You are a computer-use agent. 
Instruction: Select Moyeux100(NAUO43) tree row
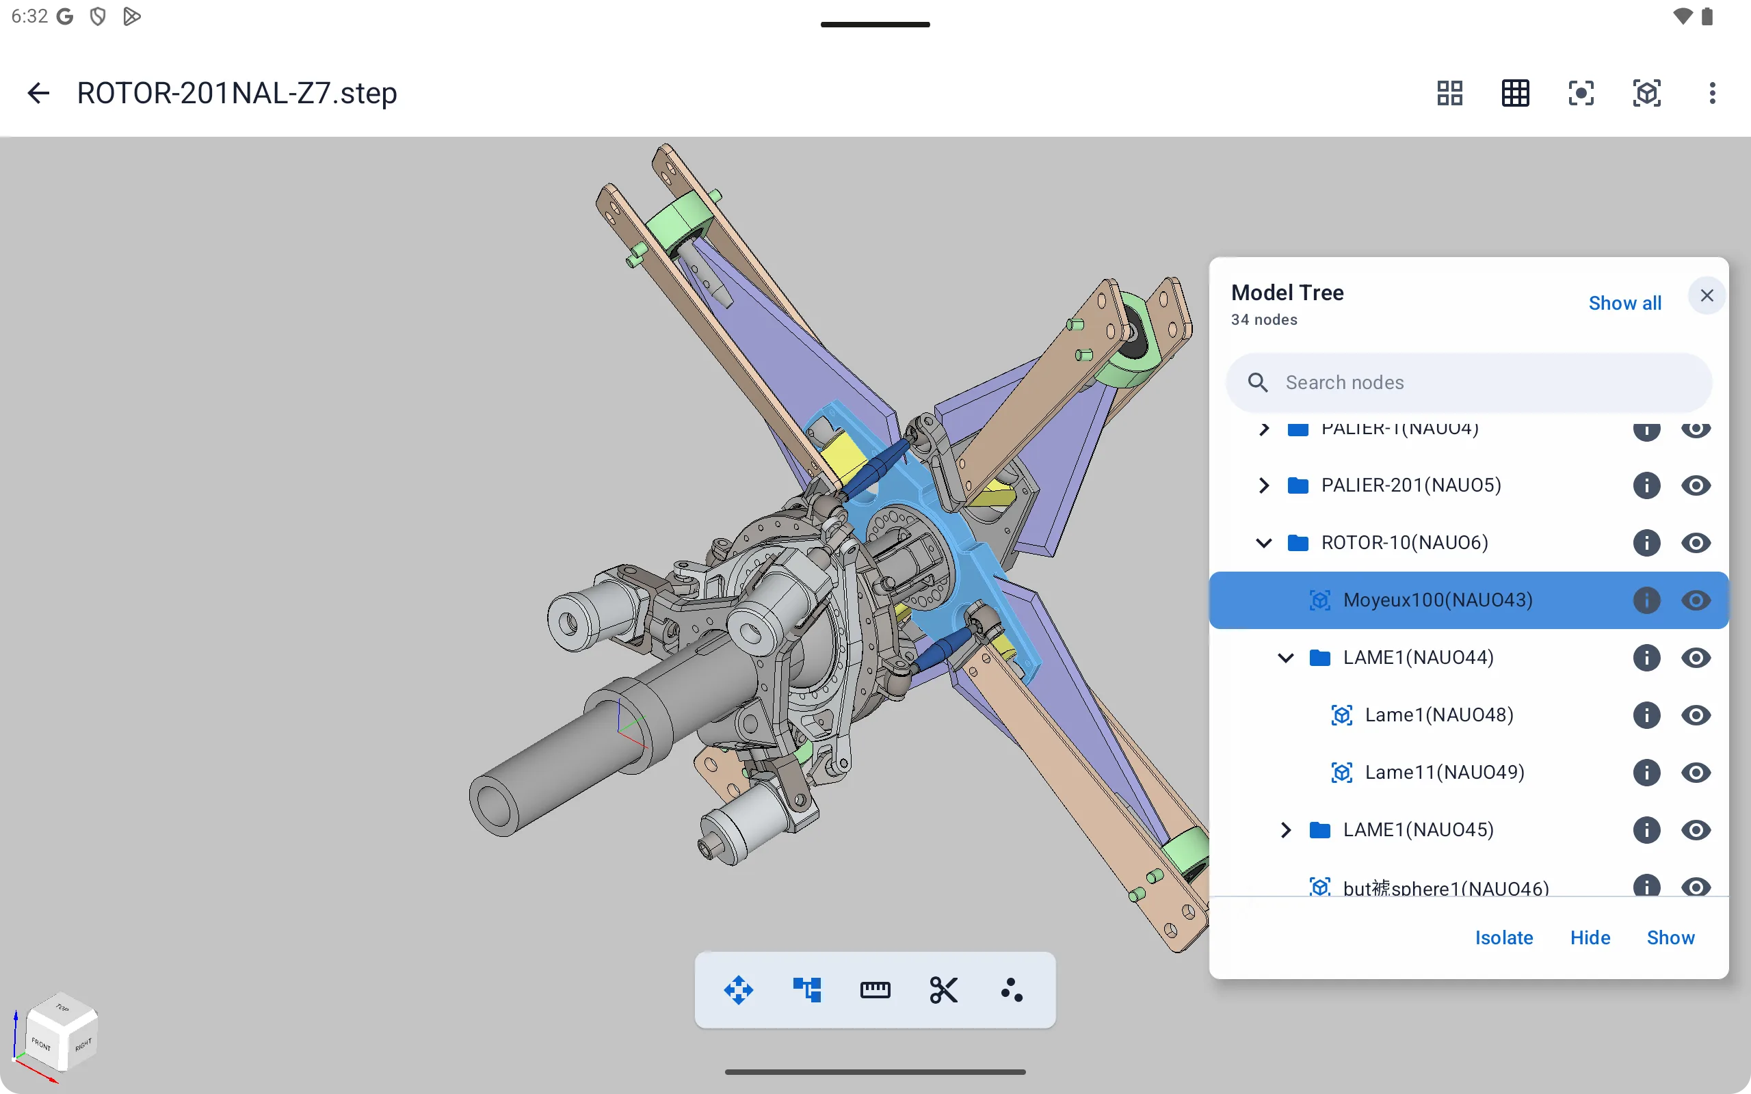(1469, 600)
